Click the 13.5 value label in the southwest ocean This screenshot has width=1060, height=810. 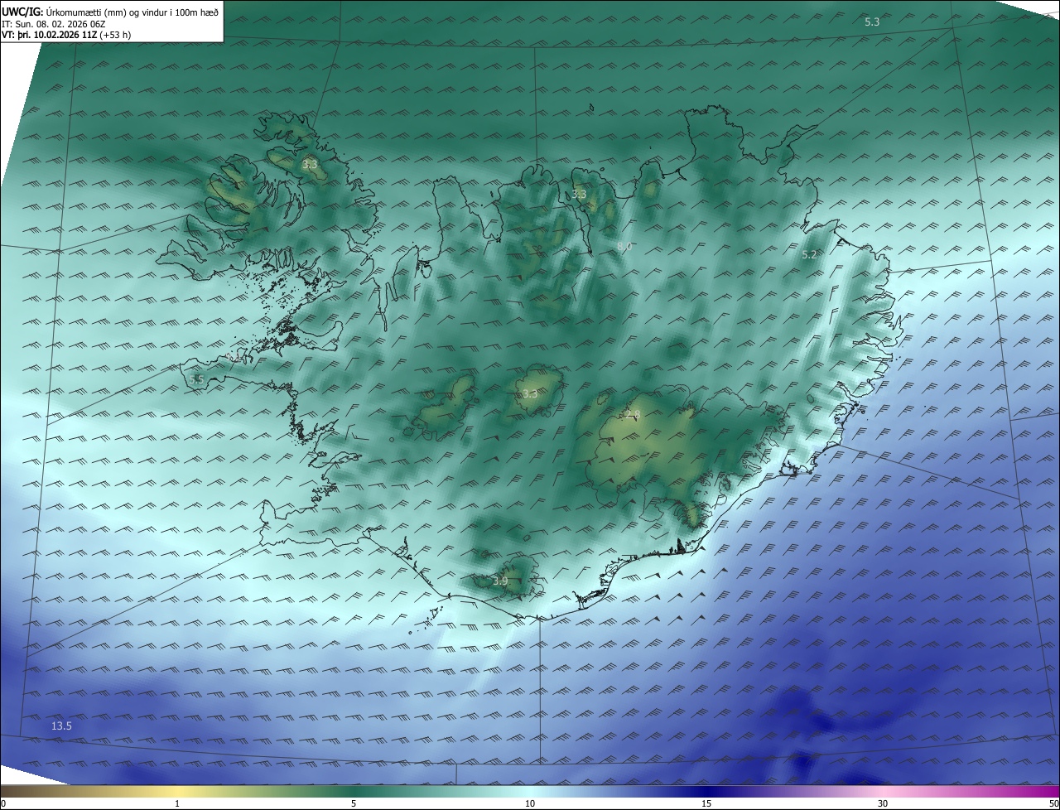(61, 726)
